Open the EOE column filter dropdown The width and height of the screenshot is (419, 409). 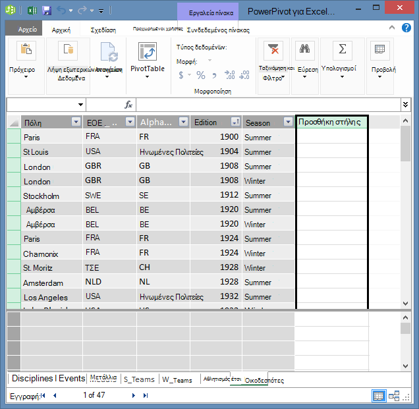tap(130, 122)
